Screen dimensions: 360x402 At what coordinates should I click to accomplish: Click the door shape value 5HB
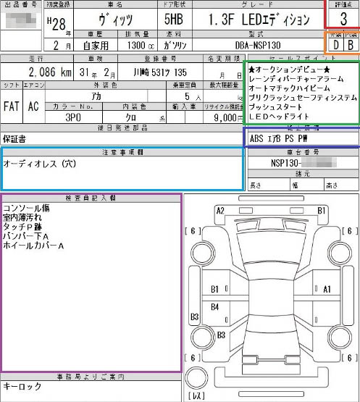(x=174, y=20)
